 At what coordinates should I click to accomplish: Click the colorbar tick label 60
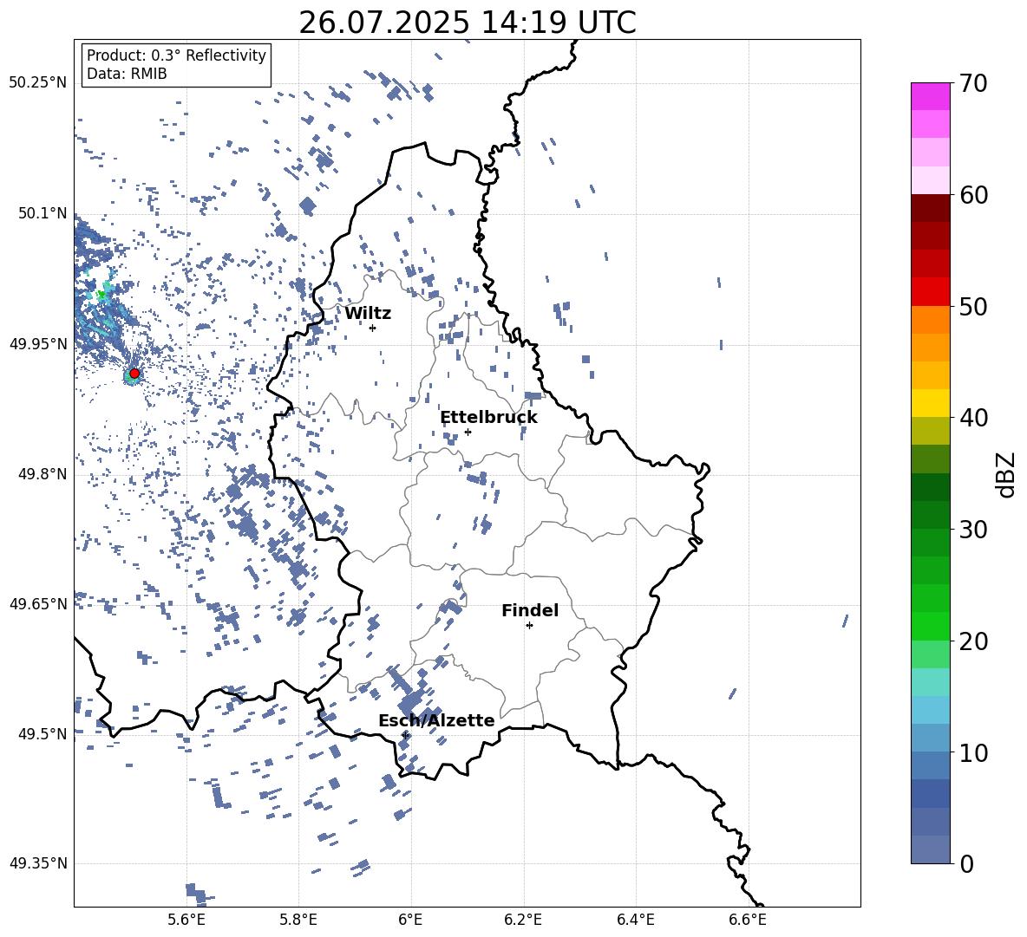click(973, 195)
